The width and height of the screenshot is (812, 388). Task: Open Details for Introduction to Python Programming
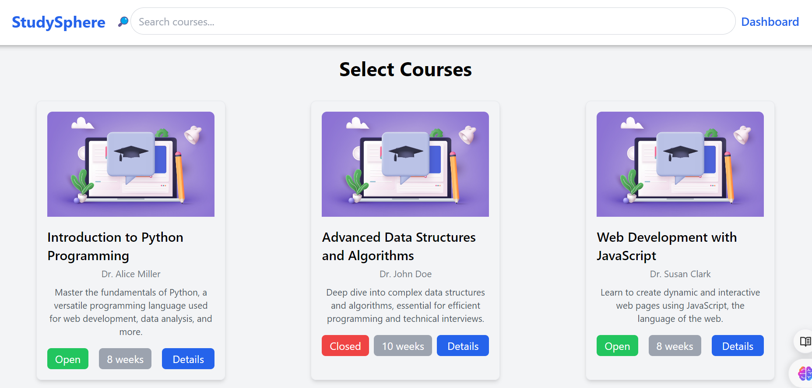tap(188, 359)
